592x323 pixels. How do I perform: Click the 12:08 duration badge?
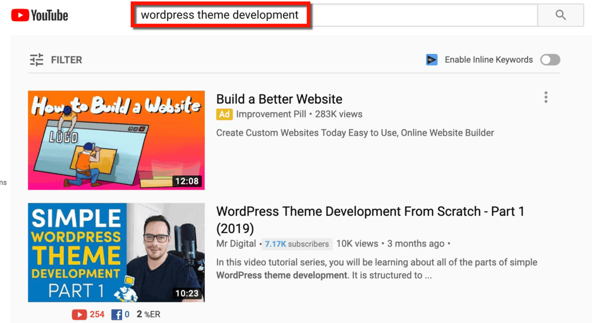pyautogui.click(x=187, y=181)
